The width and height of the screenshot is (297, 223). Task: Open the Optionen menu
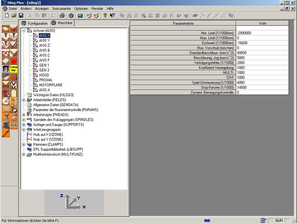point(81,9)
